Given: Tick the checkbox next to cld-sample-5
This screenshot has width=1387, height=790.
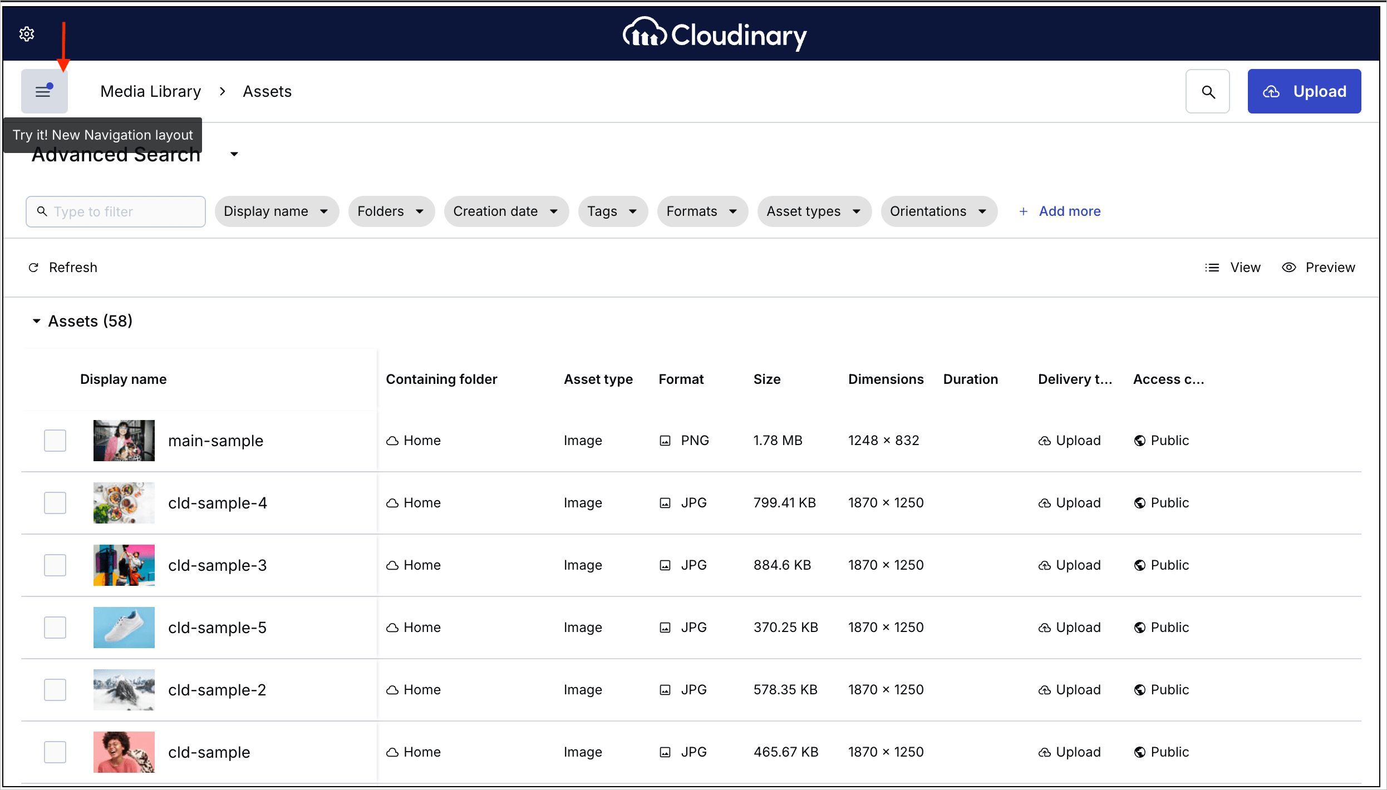Looking at the screenshot, I should (x=55, y=628).
